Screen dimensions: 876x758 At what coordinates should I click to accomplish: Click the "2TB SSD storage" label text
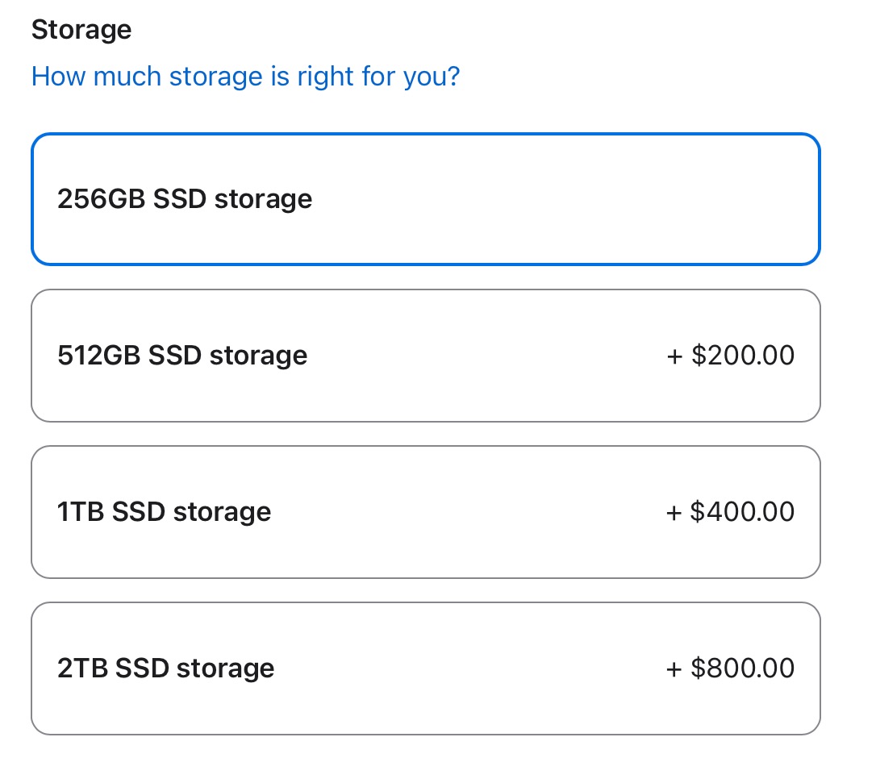(166, 668)
